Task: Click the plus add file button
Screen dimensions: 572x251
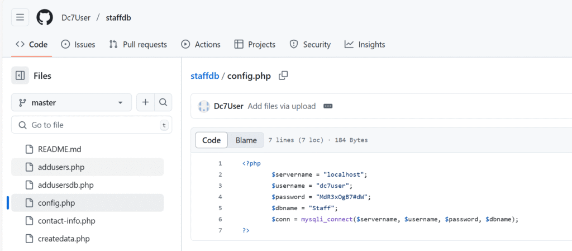Action: click(x=145, y=102)
